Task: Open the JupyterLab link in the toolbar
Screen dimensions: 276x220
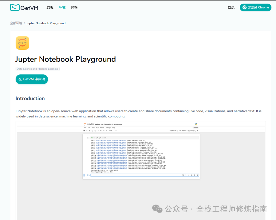Action: [174, 131]
